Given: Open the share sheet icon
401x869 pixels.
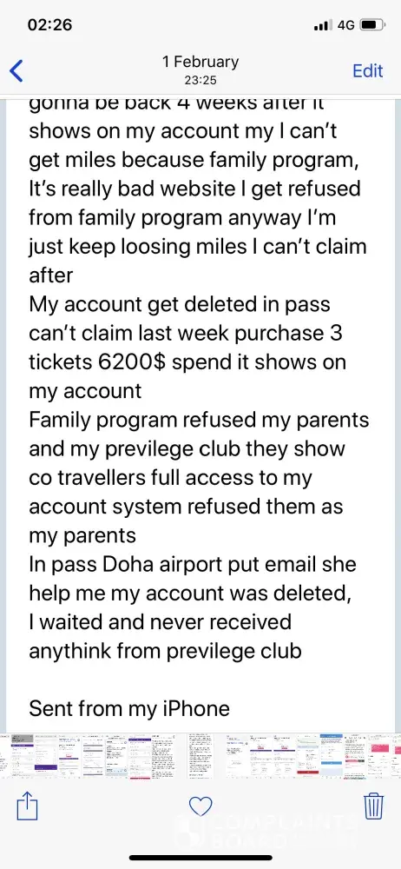Looking at the screenshot, I should 27,806.
